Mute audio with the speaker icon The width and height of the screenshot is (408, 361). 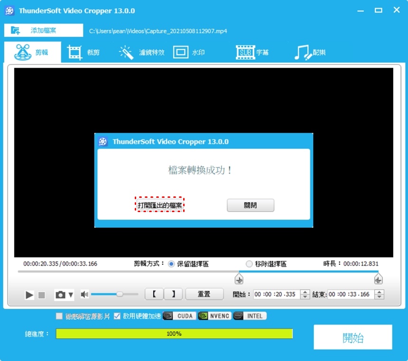(84, 295)
